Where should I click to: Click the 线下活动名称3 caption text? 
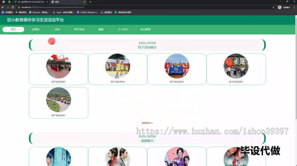pos(177,82)
